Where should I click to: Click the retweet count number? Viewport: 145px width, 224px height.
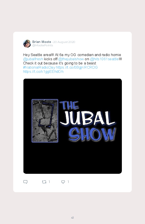tap(49, 182)
